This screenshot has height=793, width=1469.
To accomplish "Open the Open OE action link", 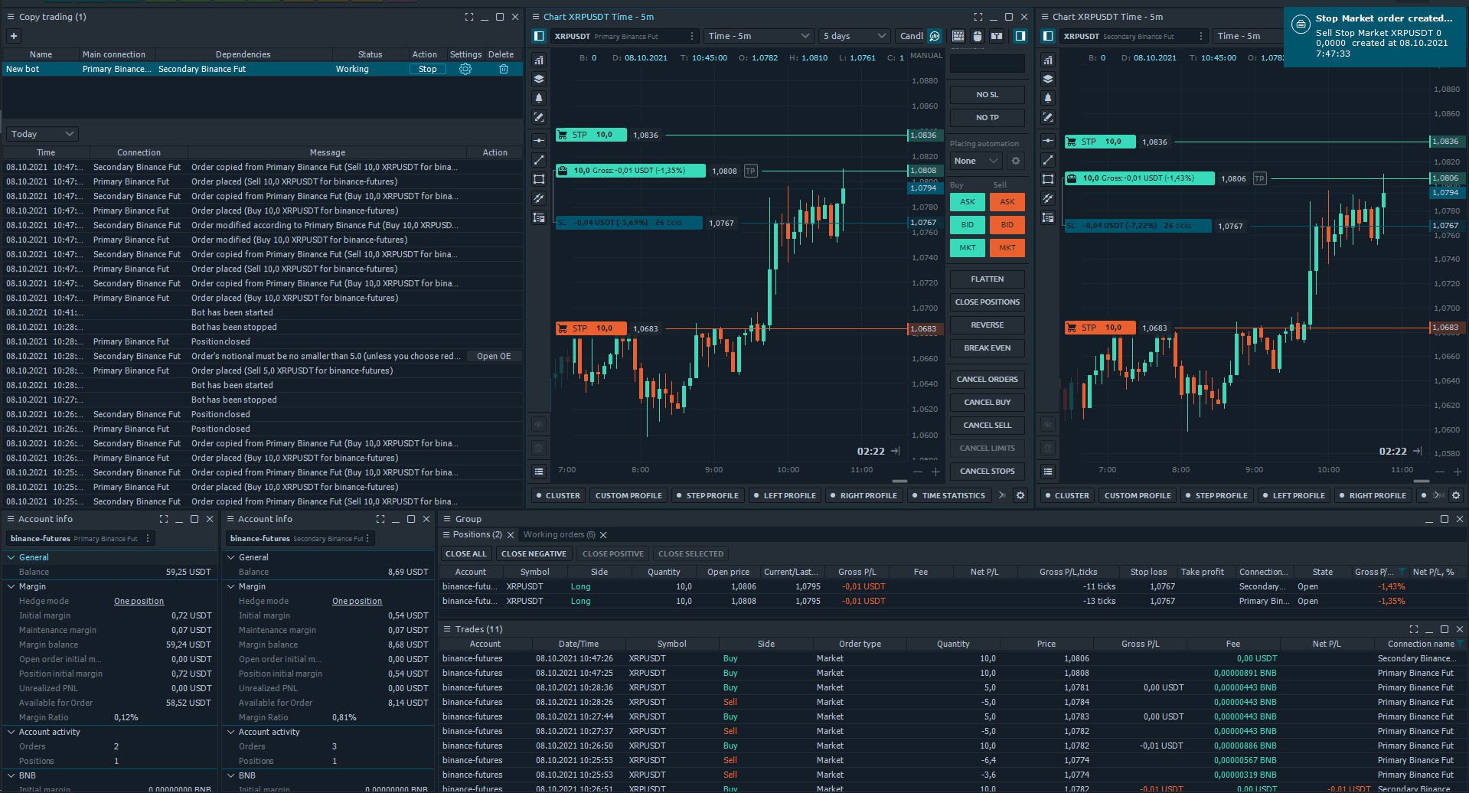I will click(494, 356).
